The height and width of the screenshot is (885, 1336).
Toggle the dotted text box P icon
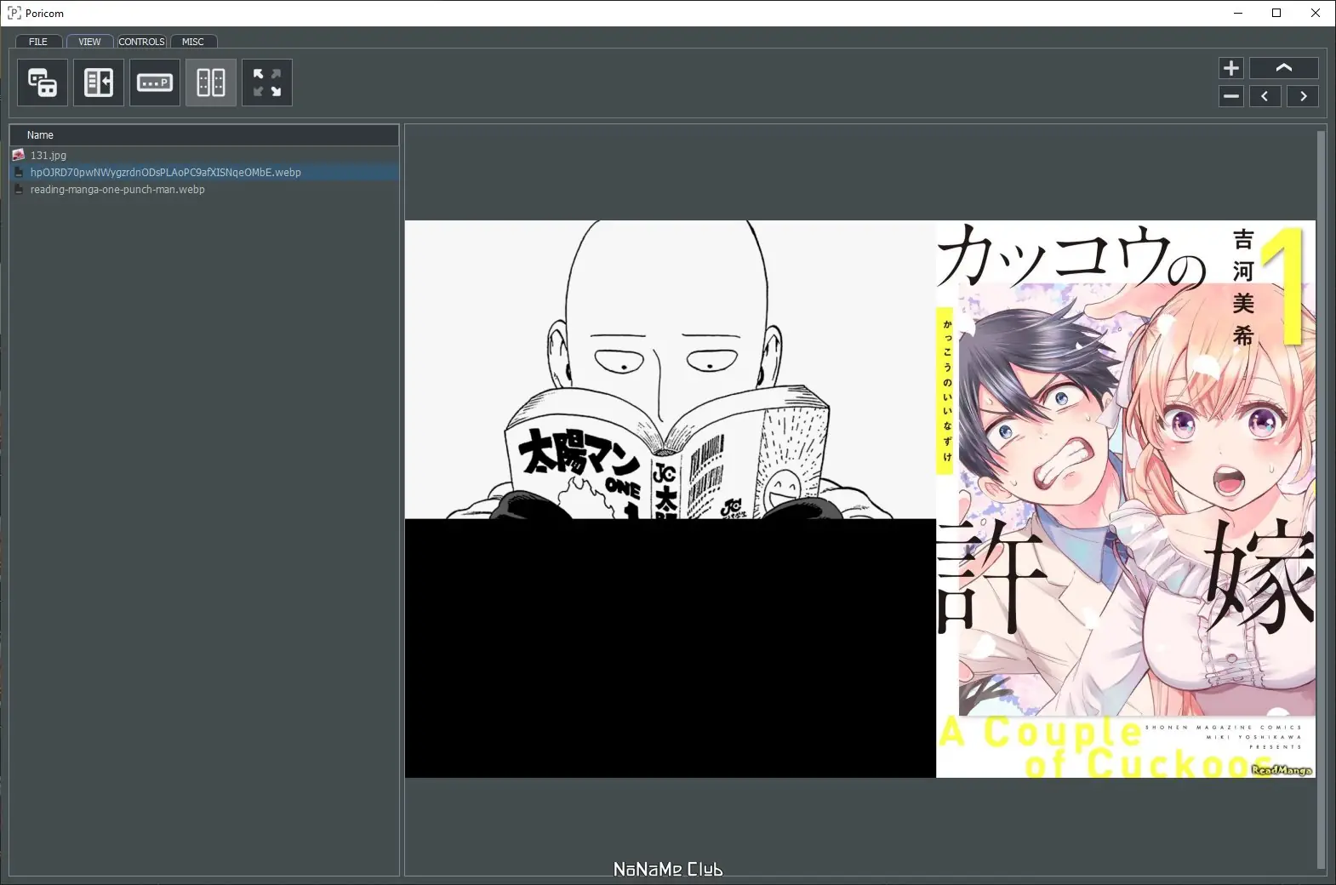pyautogui.click(x=155, y=83)
